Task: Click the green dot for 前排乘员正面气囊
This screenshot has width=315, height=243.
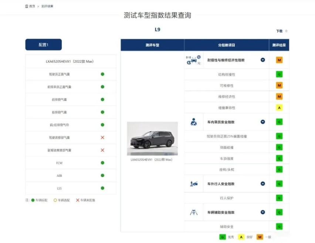Action: pos(102,87)
